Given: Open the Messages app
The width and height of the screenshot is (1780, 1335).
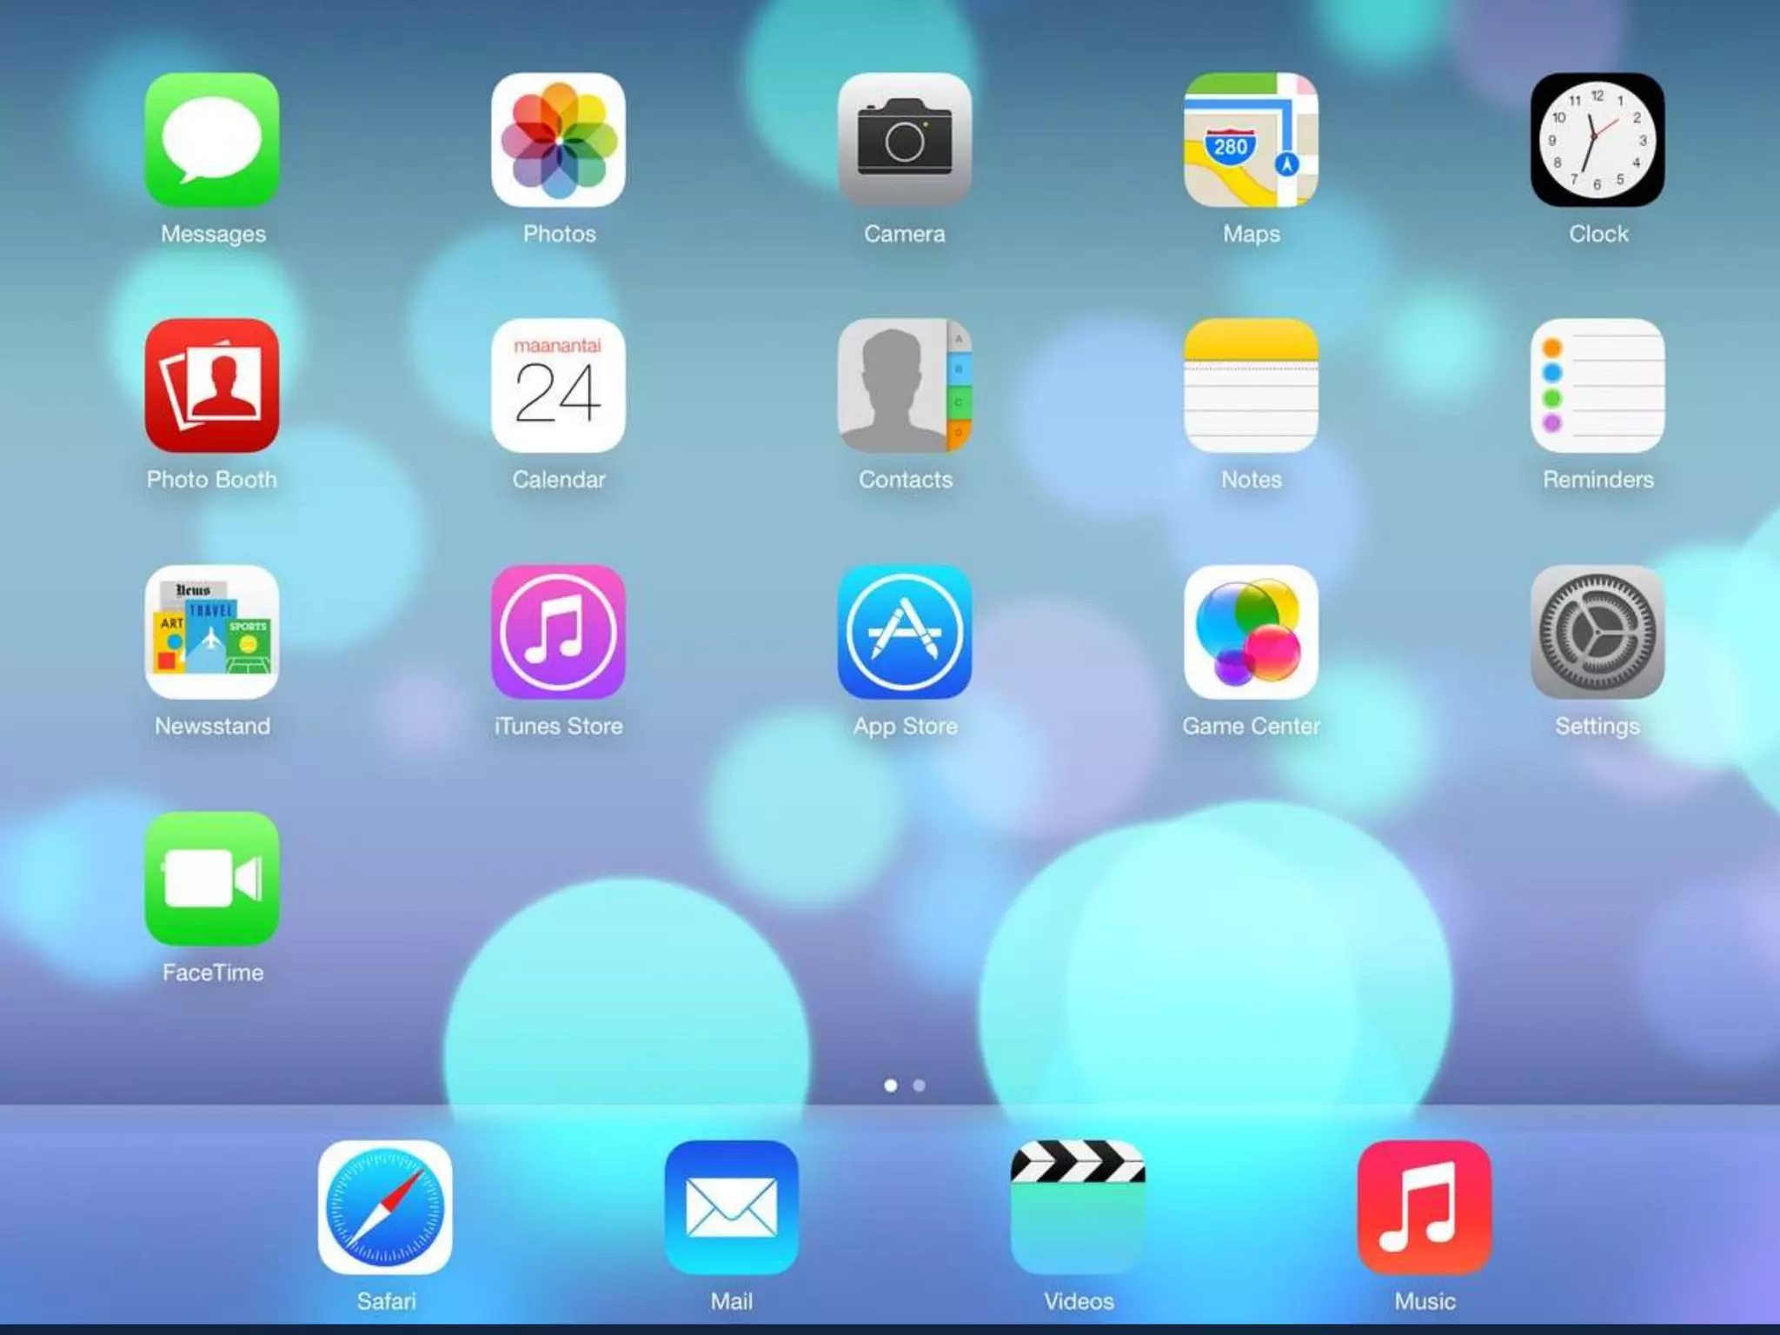Looking at the screenshot, I should click(x=212, y=140).
